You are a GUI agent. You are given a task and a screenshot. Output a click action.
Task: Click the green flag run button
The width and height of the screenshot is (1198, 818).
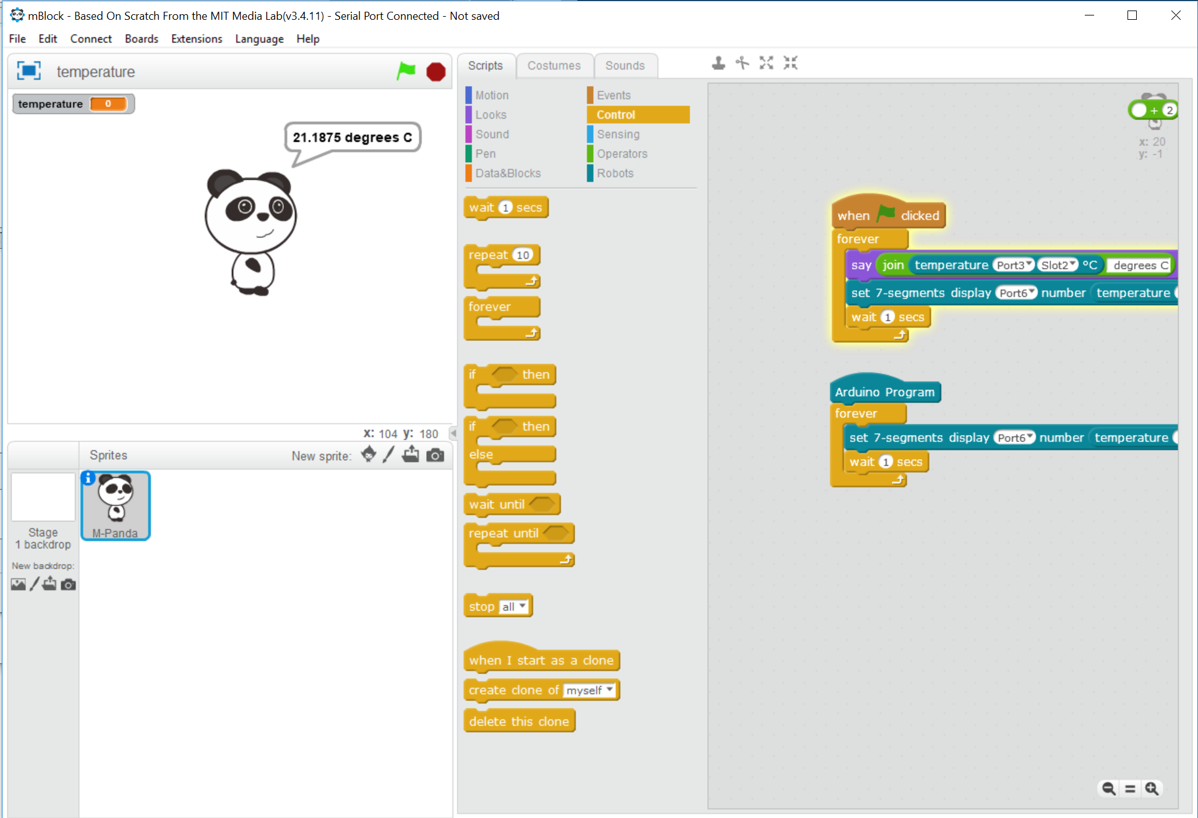point(406,71)
